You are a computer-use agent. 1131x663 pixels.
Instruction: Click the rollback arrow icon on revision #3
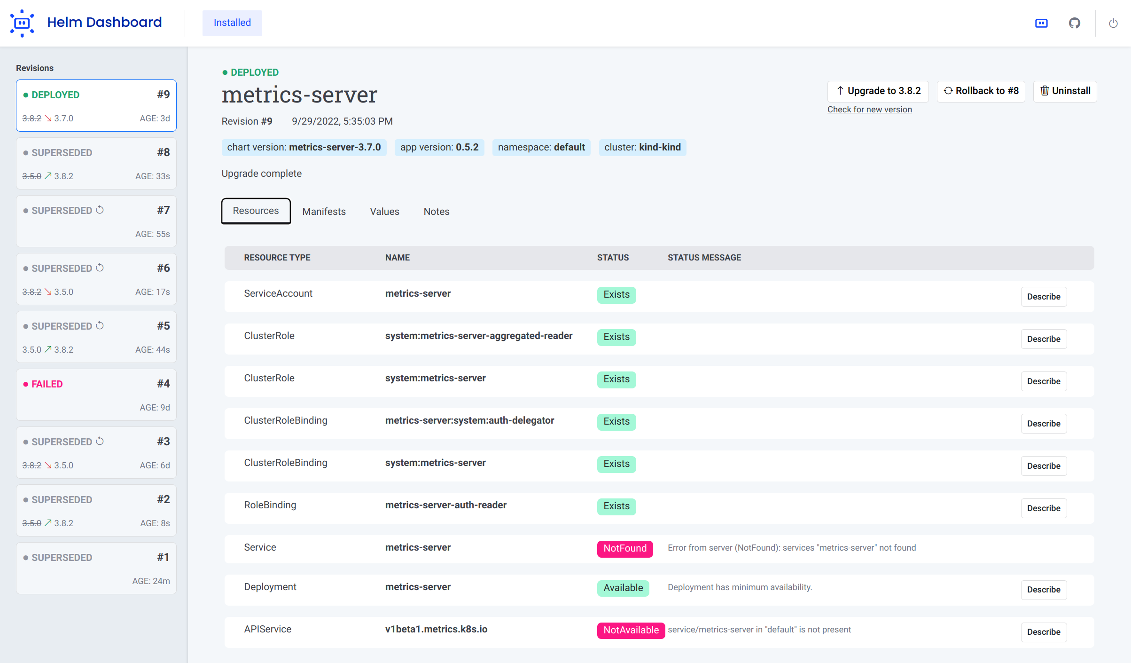pos(100,441)
